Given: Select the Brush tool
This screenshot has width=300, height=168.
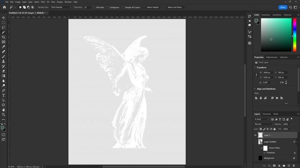Looking at the screenshot, I should point(3,56).
